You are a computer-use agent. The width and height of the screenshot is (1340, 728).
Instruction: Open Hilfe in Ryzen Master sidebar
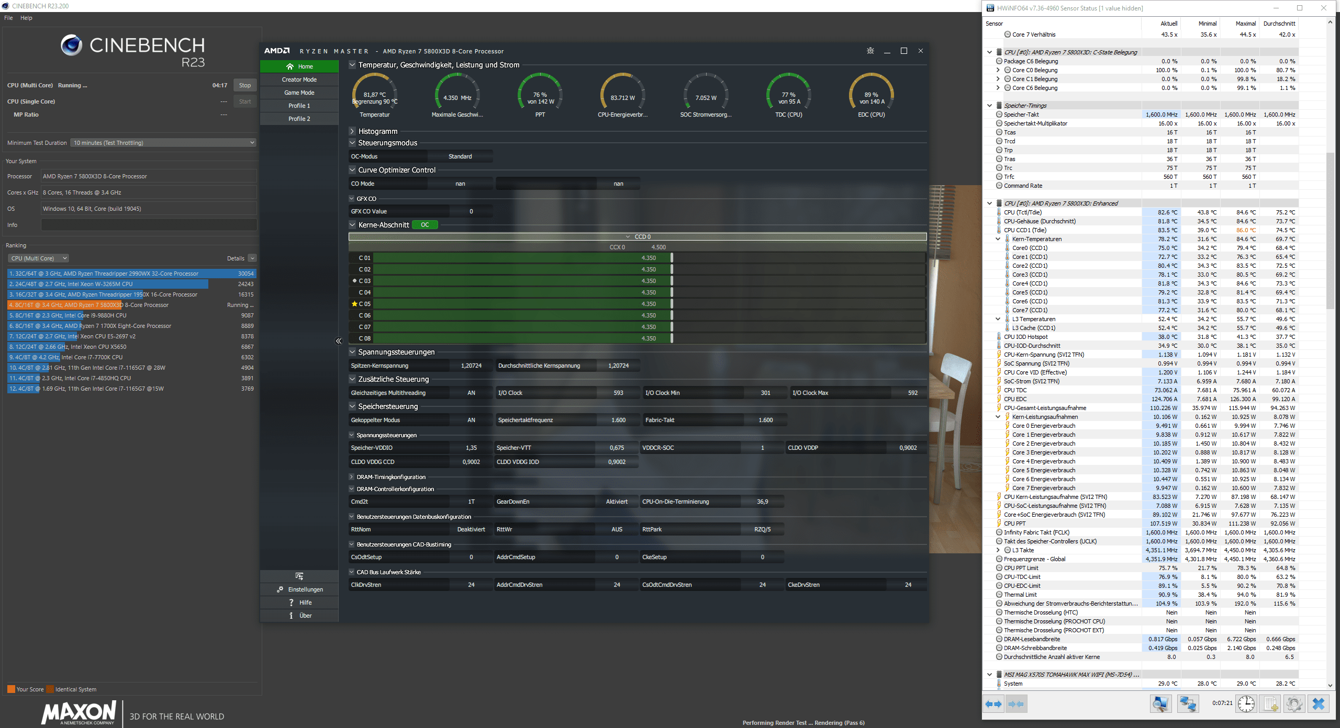(x=299, y=602)
